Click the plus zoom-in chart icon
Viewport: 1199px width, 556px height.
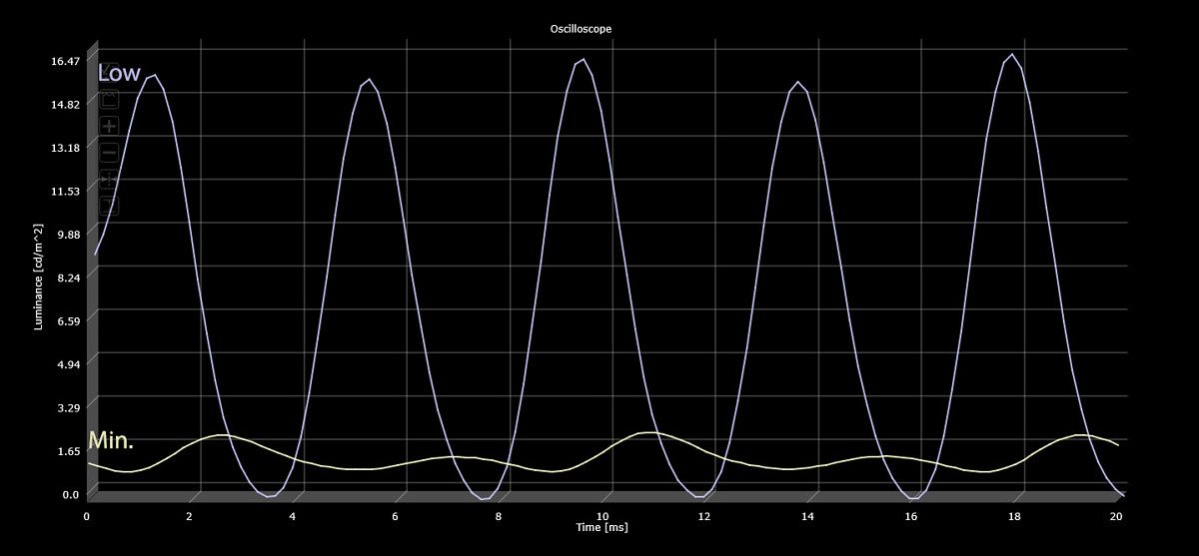[110, 126]
